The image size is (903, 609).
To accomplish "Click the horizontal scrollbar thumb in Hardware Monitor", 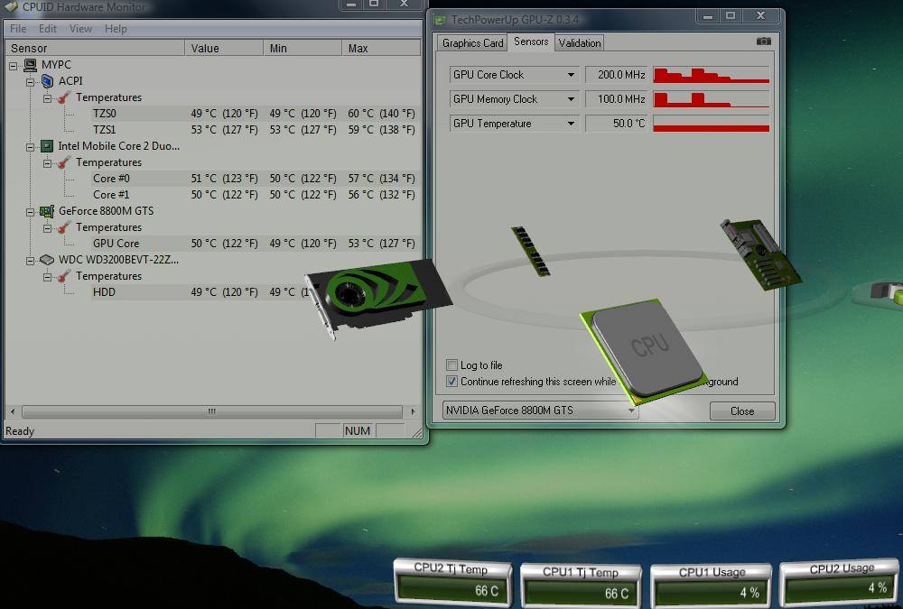I will tap(212, 411).
